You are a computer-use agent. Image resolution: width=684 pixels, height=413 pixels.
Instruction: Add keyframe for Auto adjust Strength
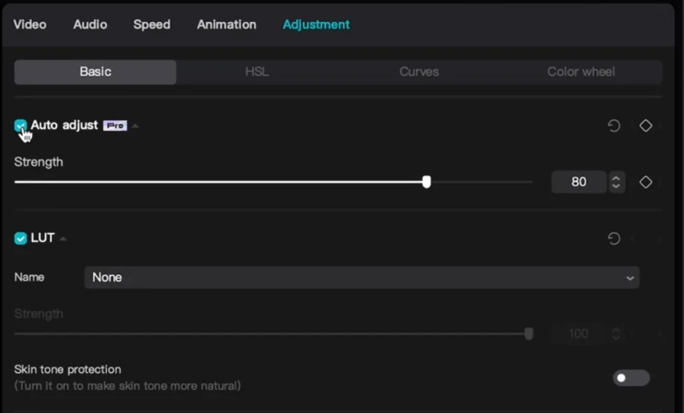tap(646, 182)
